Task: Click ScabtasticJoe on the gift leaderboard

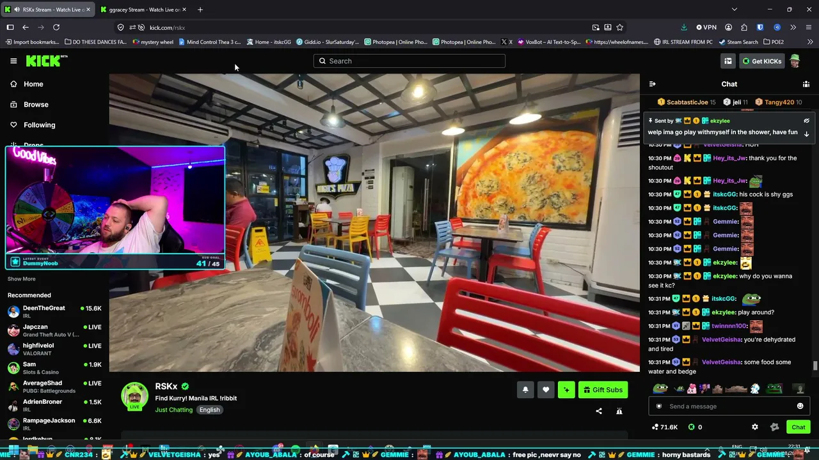Action: pyautogui.click(x=687, y=102)
